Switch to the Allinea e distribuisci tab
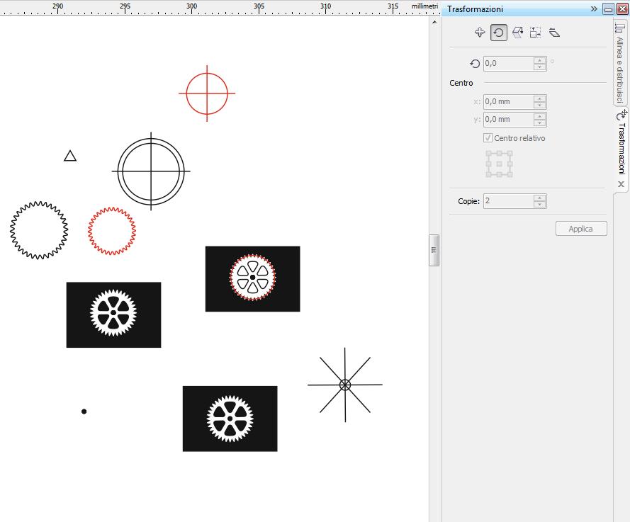 (x=620, y=62)
